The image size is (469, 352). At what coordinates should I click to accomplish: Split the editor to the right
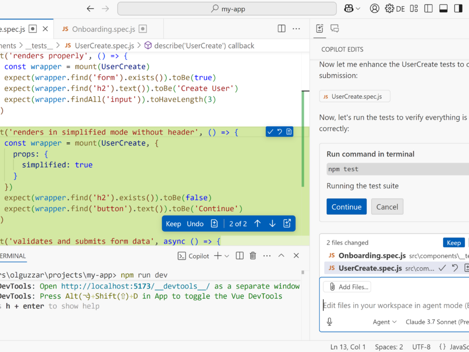(x=281, y=29)
